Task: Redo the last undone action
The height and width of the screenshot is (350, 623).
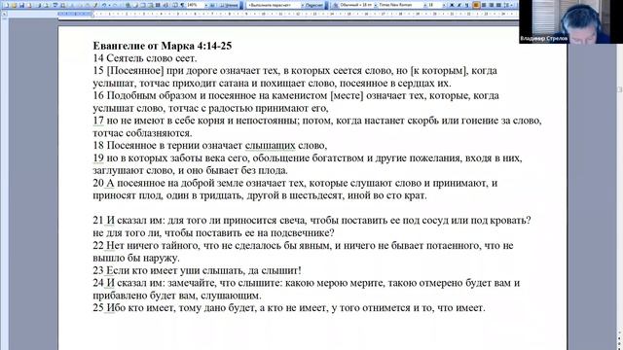Action: point(115,5)
